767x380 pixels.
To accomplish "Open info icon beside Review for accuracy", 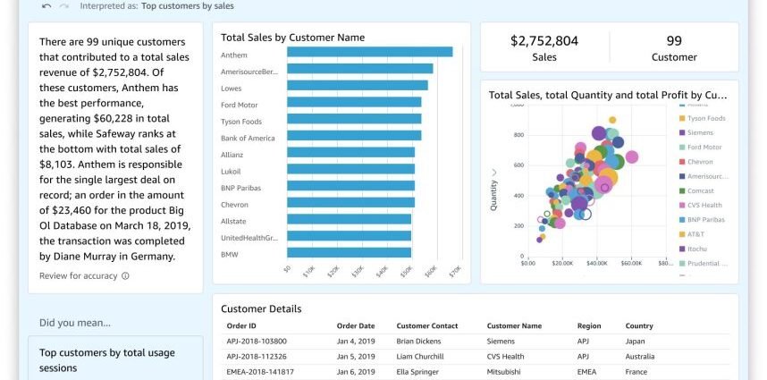I will click(x=125, y=275).
